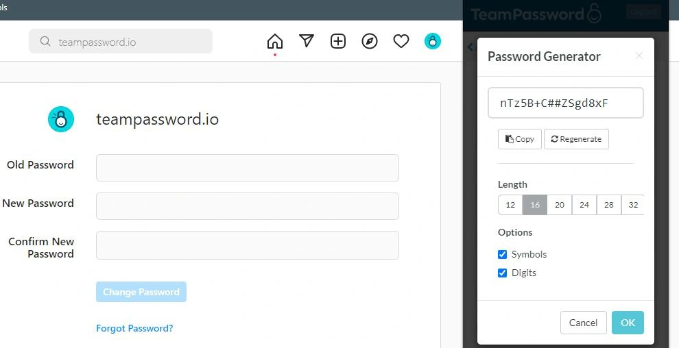
Task: Click the Password Generator title
Action: point(544,56)
